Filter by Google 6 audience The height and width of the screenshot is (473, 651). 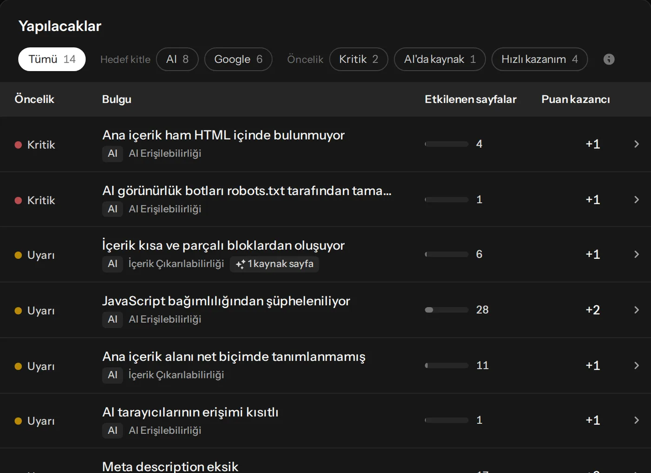coord(238,59)
